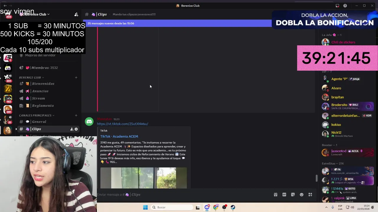Open the sticker picker
The height and width of the screenshot is (212, 378).
[x=293, y=195]
